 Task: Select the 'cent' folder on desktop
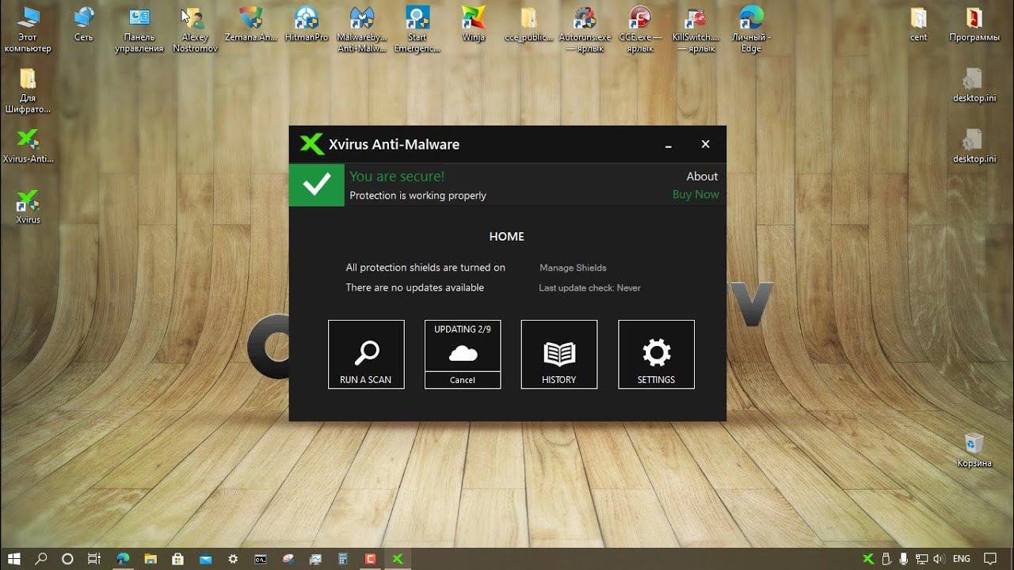pyautogui.click(x=918, y=25)
